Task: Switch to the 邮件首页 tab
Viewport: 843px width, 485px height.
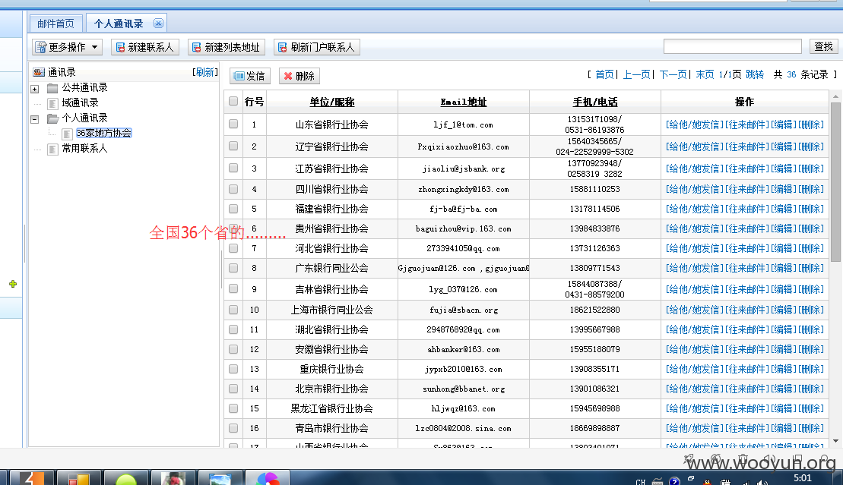Action: (x=56, y=24)
